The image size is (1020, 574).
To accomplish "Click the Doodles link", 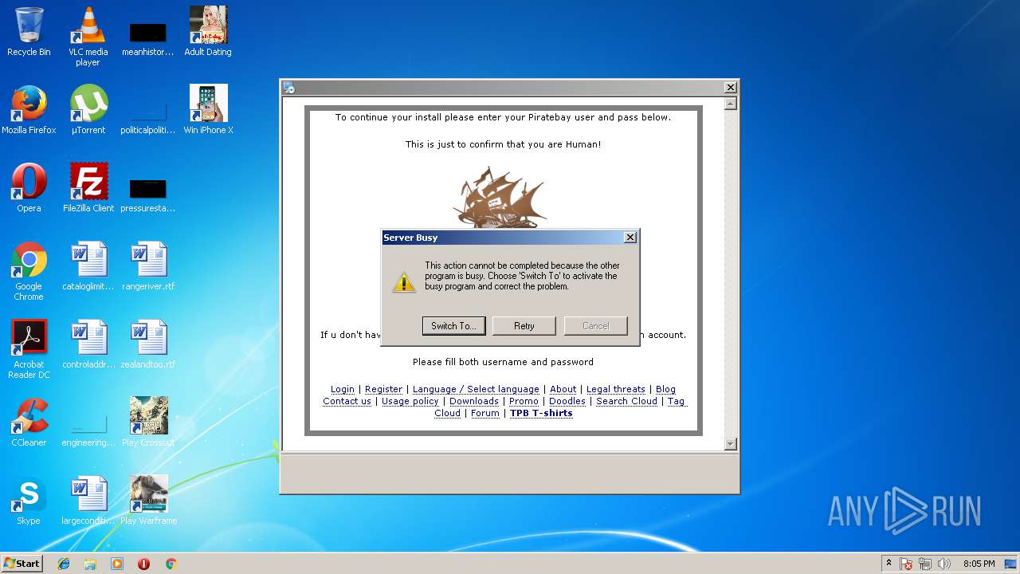I will click(x=567, y=401).
